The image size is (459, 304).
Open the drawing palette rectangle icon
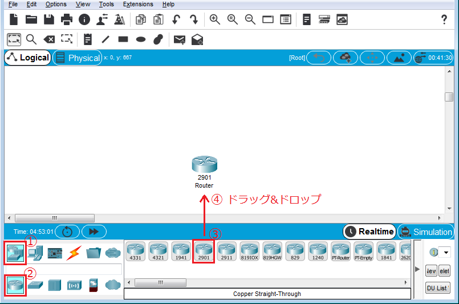click(268, 19)
